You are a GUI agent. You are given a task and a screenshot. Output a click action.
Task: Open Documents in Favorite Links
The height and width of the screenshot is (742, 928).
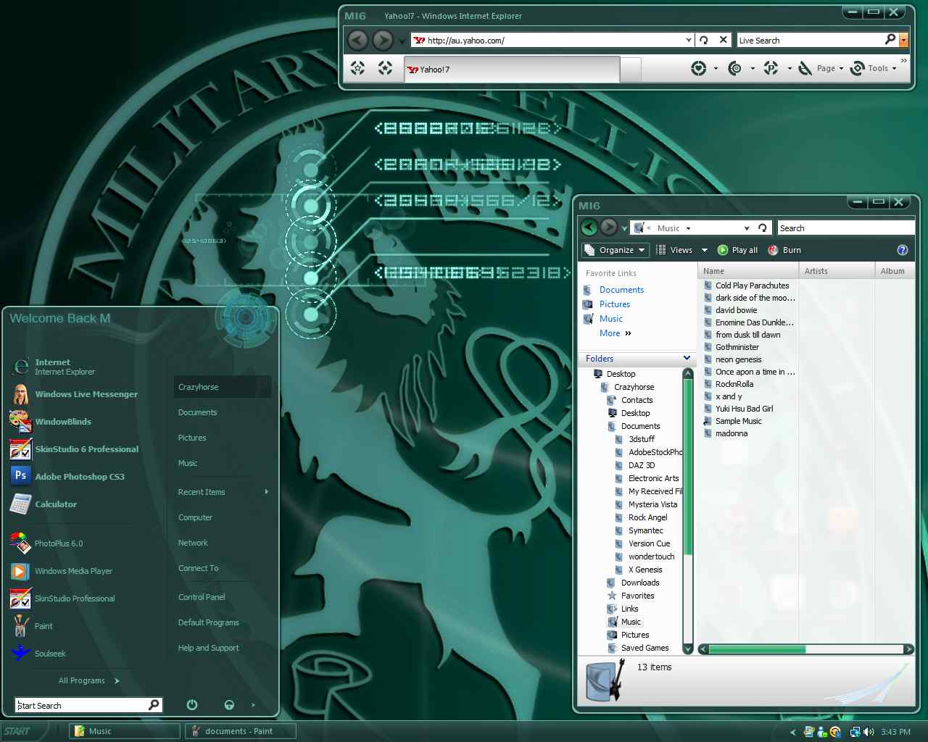point(621,290)
